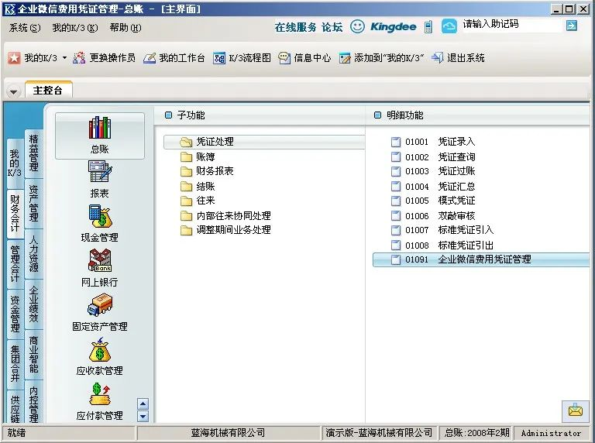Click module list scroll up arrow
595x443 pixels.
[x=143, y=404]
